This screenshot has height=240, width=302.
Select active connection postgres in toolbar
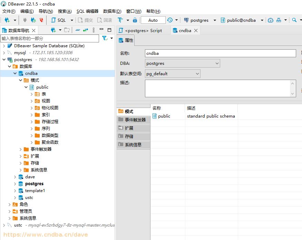(196, 20)
